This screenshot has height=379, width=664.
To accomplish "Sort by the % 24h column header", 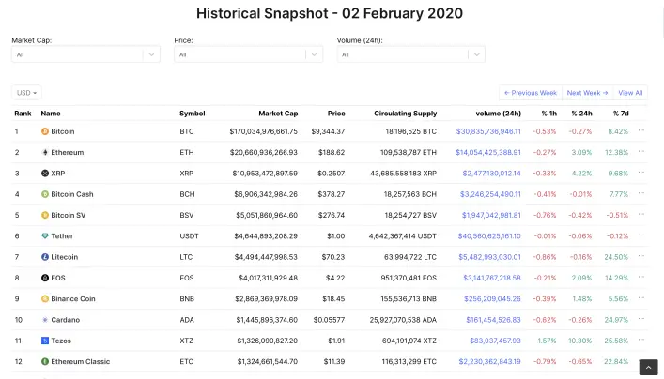I will click(582, 114).
